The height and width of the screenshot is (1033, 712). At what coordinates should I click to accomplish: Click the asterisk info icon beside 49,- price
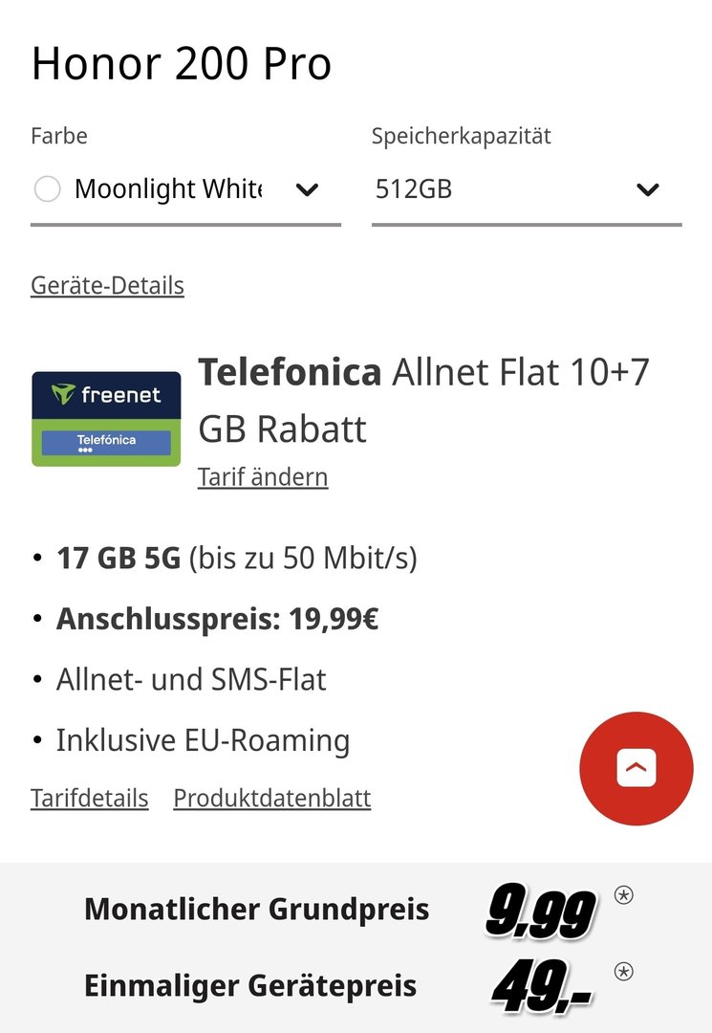coord(623,973)
